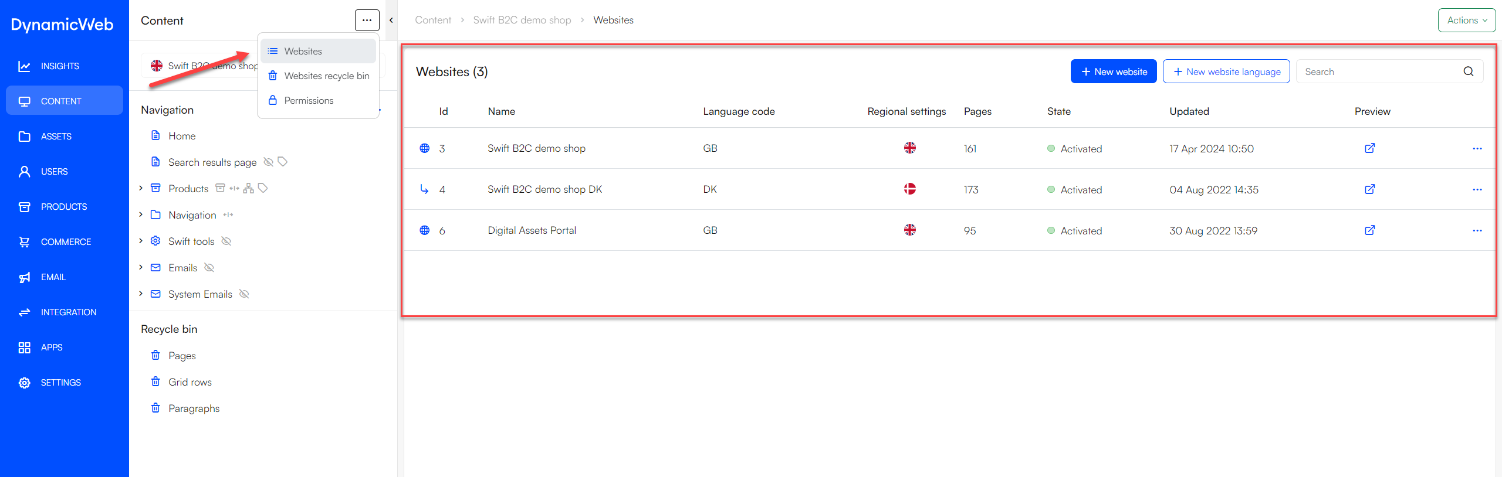Expand the System Emails node
The image size is (1502, 477).
point(141,294)
